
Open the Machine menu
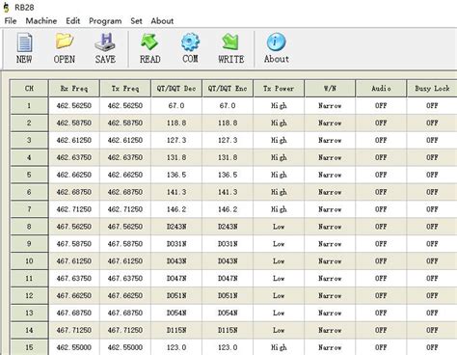click(41, 21)
